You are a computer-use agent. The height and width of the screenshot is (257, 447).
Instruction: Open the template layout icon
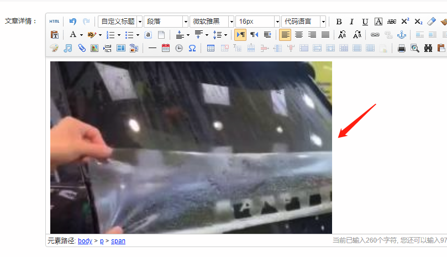click(121, 48)
